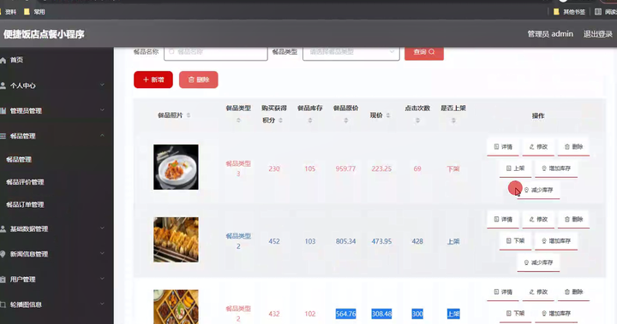
Task: Sort by 现价 column
Action: click(x=388, y=115)
